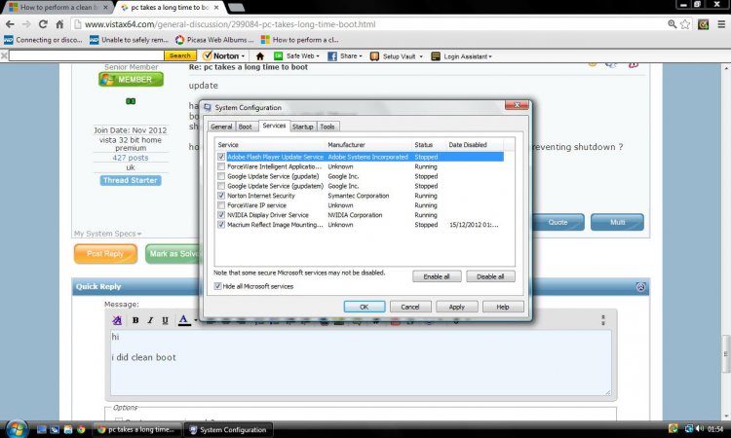The height and width of the screenshot is (438, 731).
Task: Open the text color dropdown in Quick Reply
Action: 196,320
